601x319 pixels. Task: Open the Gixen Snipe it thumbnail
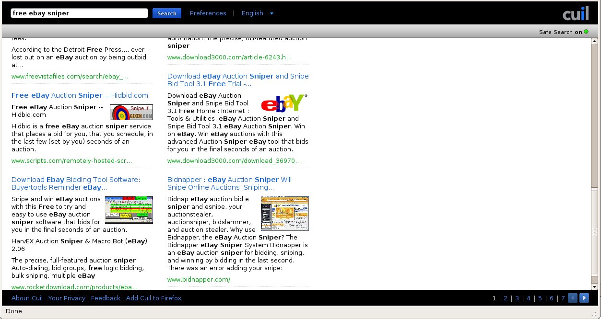point(131,112)
